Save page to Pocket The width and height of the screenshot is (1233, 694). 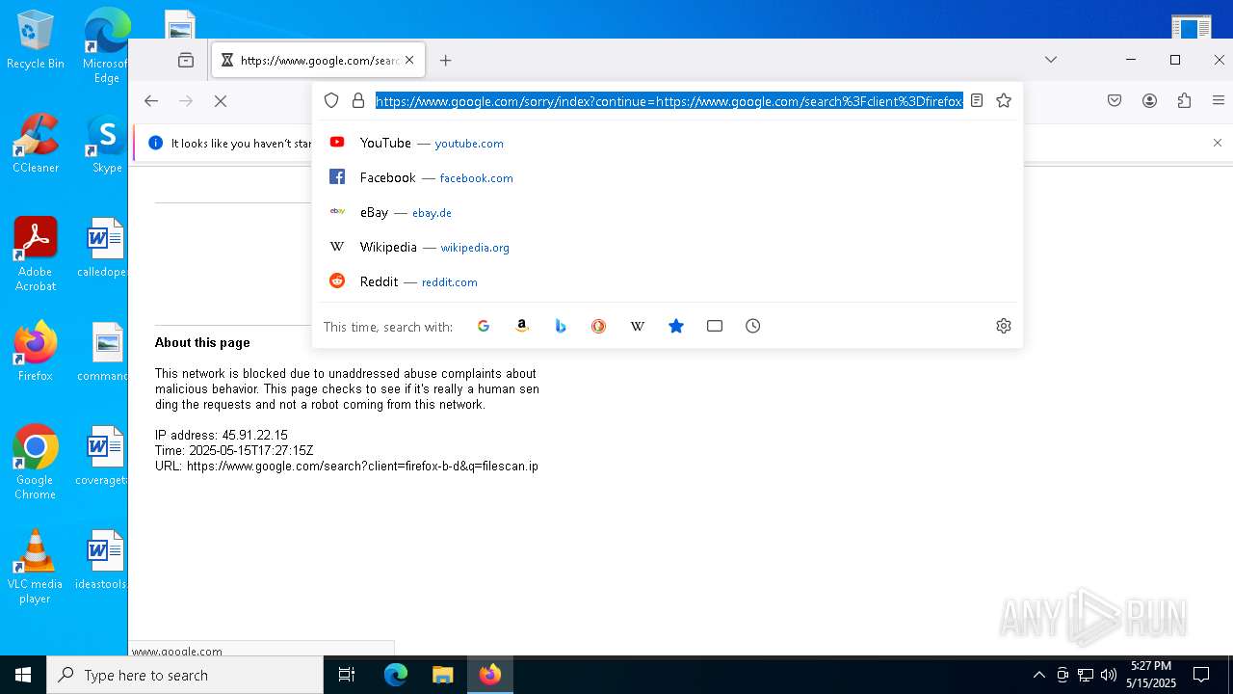pyautogui.click(x=1115, y=100)
